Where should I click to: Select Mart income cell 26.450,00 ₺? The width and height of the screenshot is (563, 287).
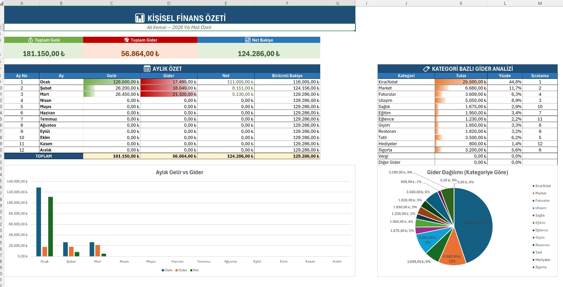coord(112,94)
